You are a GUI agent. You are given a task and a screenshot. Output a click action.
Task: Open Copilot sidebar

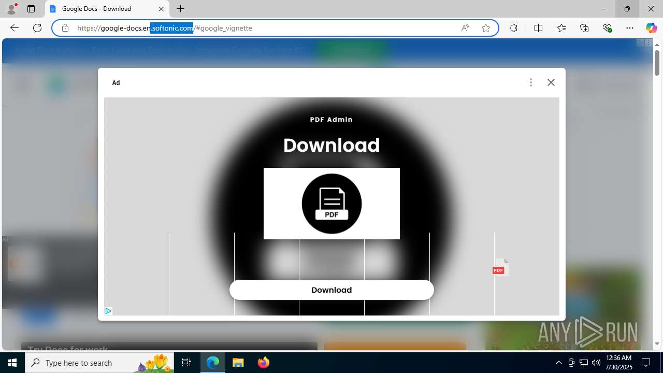(x=651, y=28)
